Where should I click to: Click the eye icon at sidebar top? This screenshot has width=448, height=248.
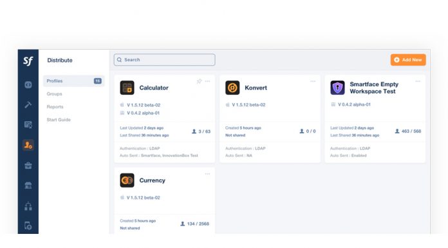point(28,84)
